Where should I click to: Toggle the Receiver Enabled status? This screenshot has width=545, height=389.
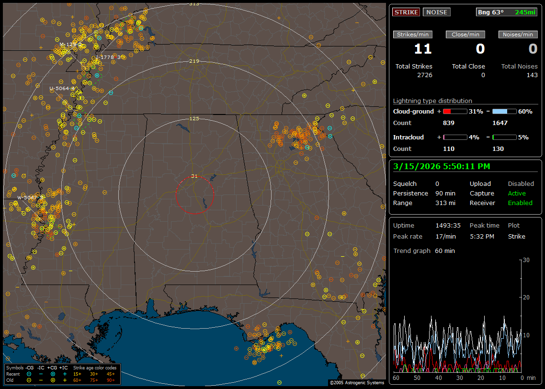tap(520, 203)
